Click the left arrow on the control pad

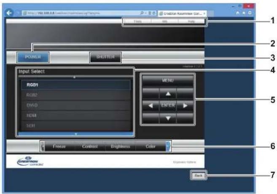[x=151, y=106]
